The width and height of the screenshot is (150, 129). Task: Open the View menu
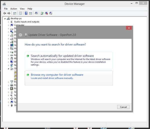tap(22, 9)
